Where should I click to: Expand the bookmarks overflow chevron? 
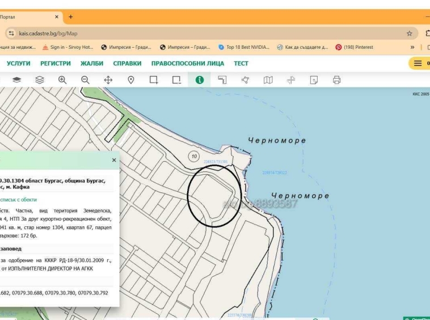point(413,48)
